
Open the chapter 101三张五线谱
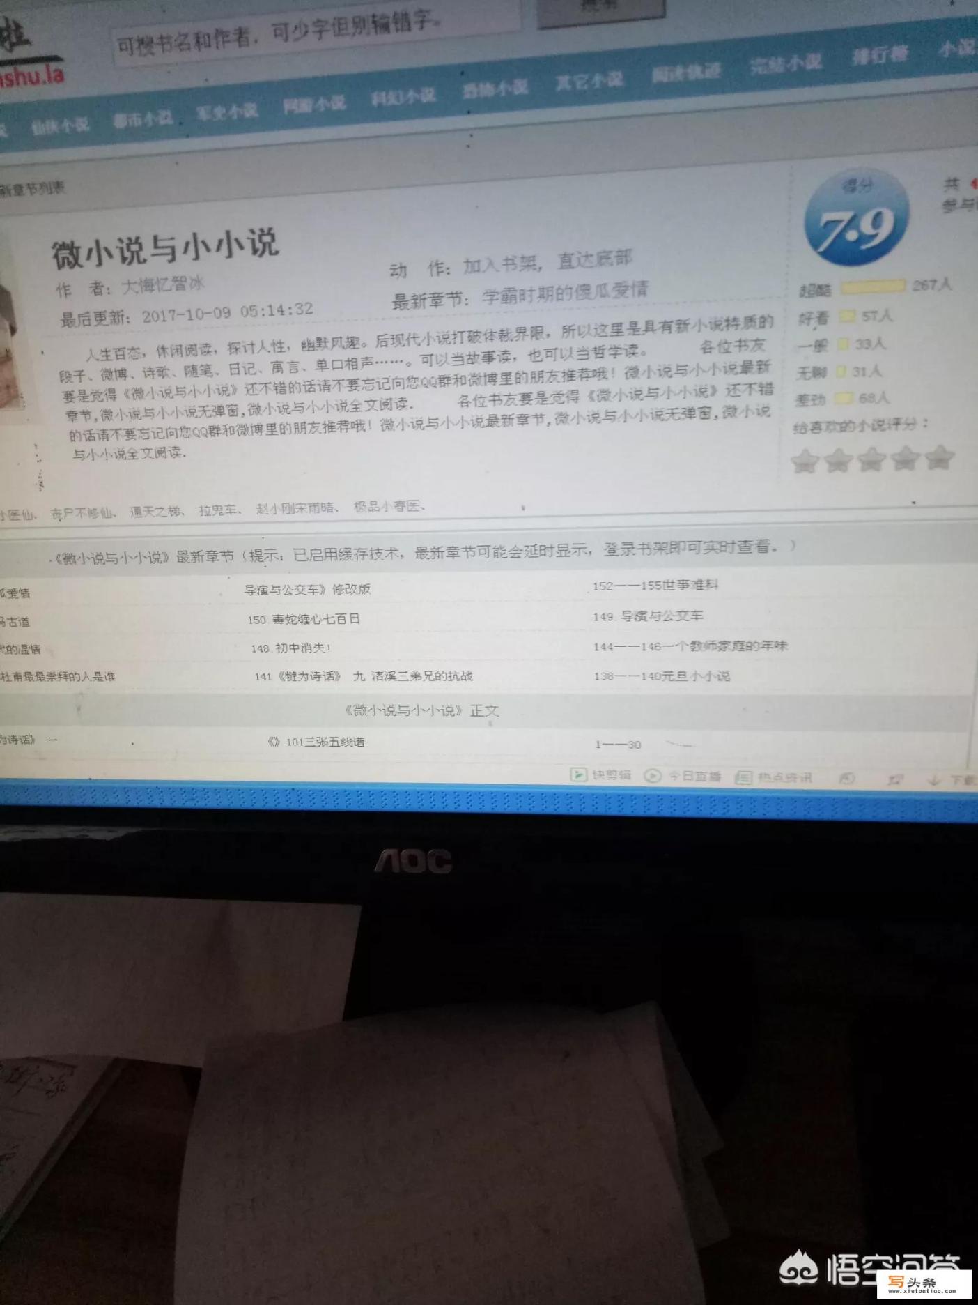coord(316,742)
